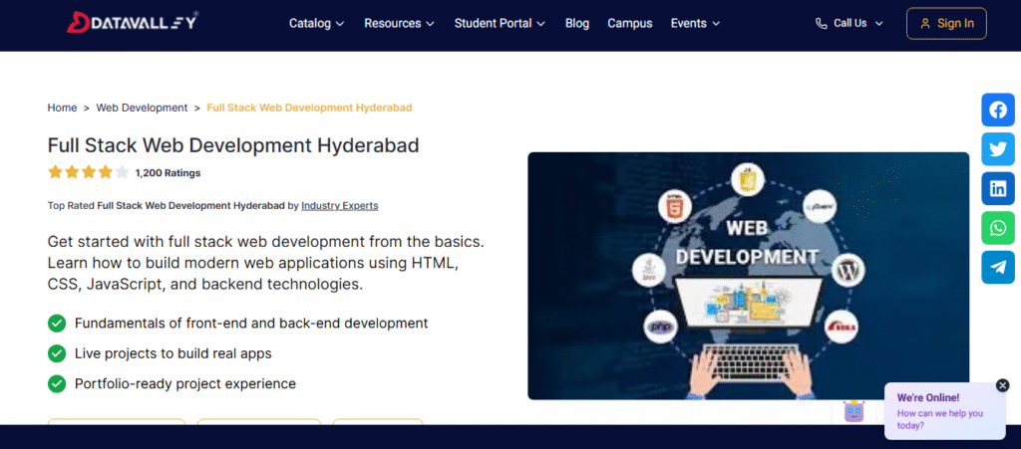Go to the Blog page
Viewport: 1021px width, 449px height.
pyautogui.click(x=577, y=23)
